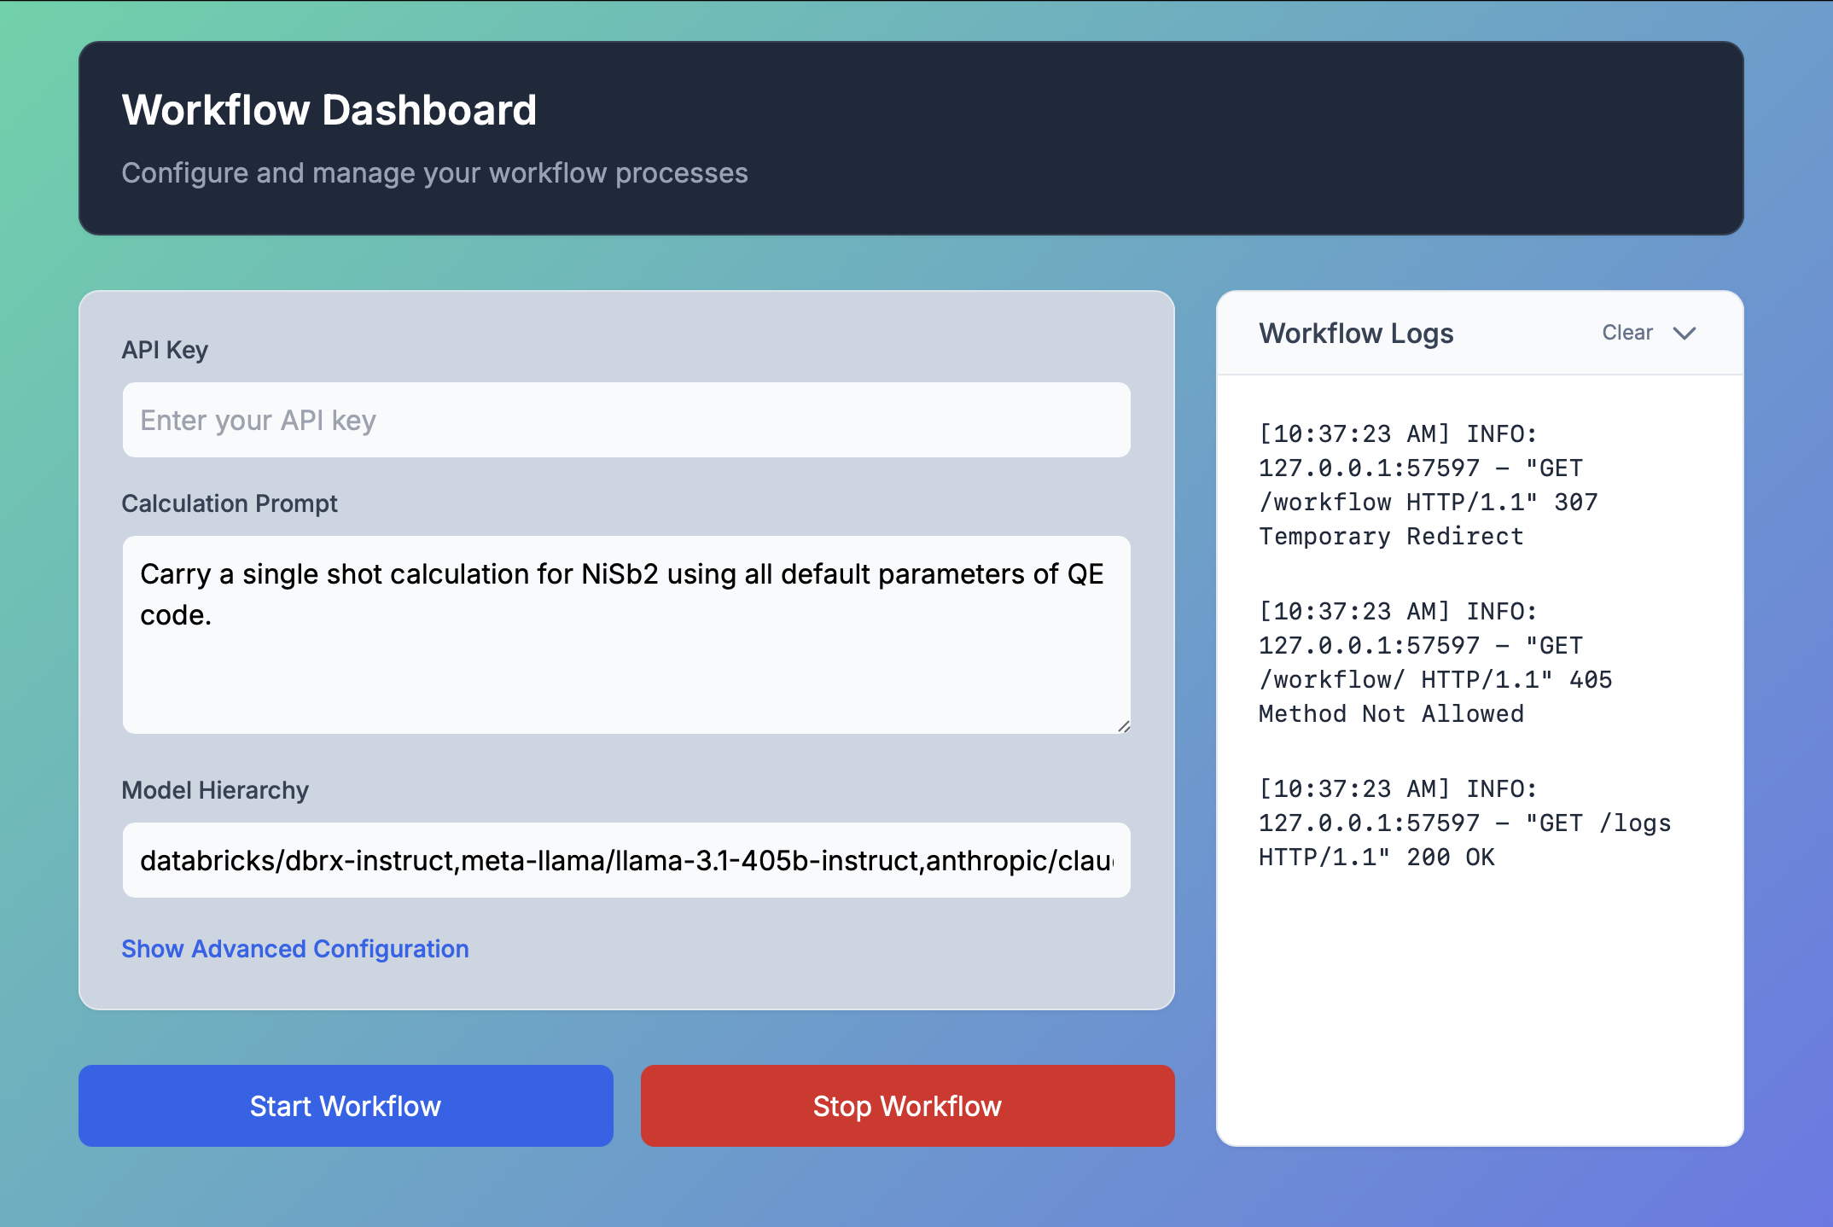The width and height of the screenshot is (1833, 1227).
Task: Collapse Workflow Logs with chevron icon
Action: [x=1684, y=333]
